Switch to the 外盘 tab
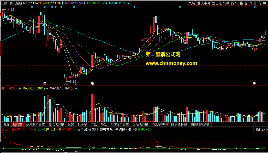Viewport: 268px width, 153px height. coord(104,124)
